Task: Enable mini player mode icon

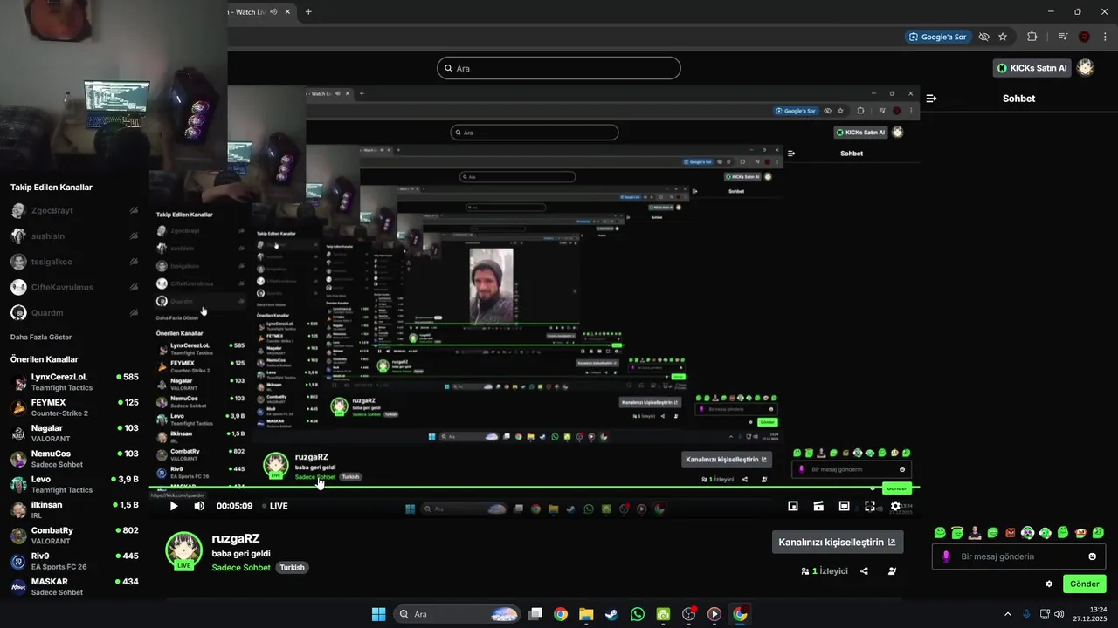Action: coord(793,506)
